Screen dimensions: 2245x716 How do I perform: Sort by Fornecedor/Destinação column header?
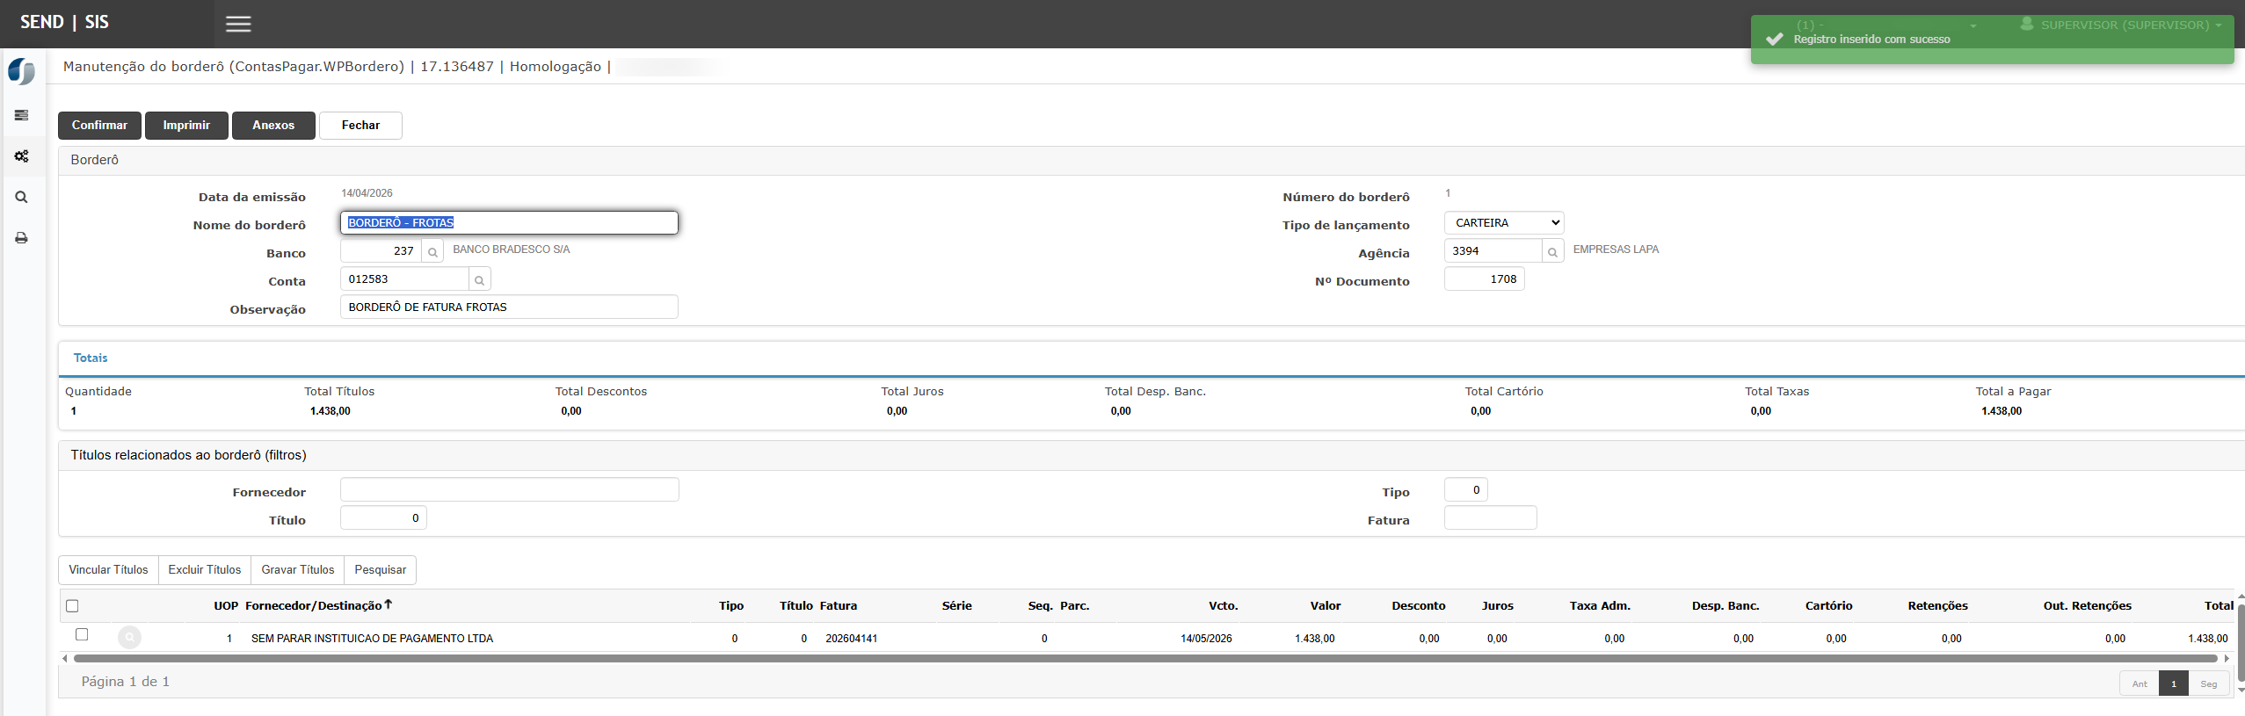[314, 606]
